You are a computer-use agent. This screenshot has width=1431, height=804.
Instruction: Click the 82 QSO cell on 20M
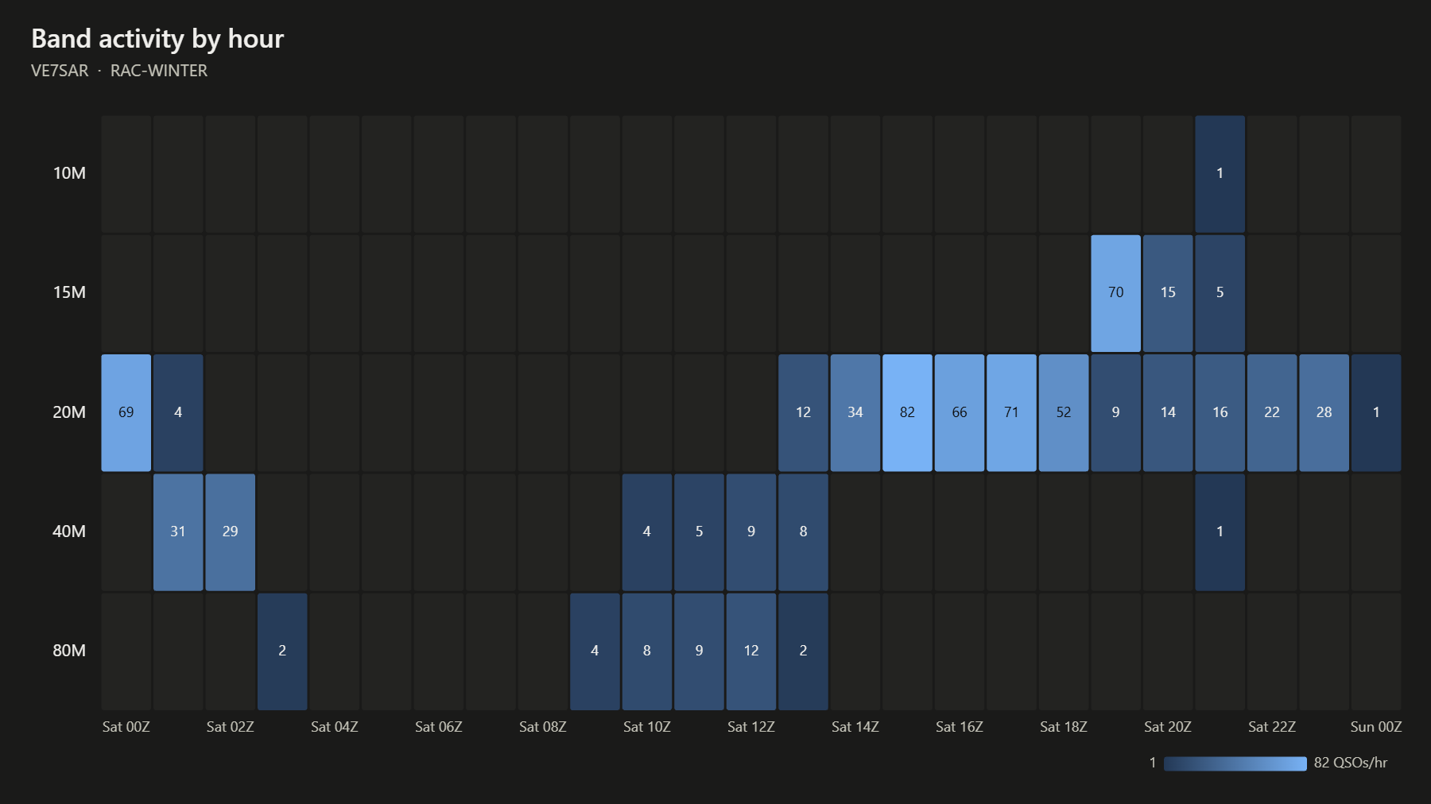click(907, 412)
